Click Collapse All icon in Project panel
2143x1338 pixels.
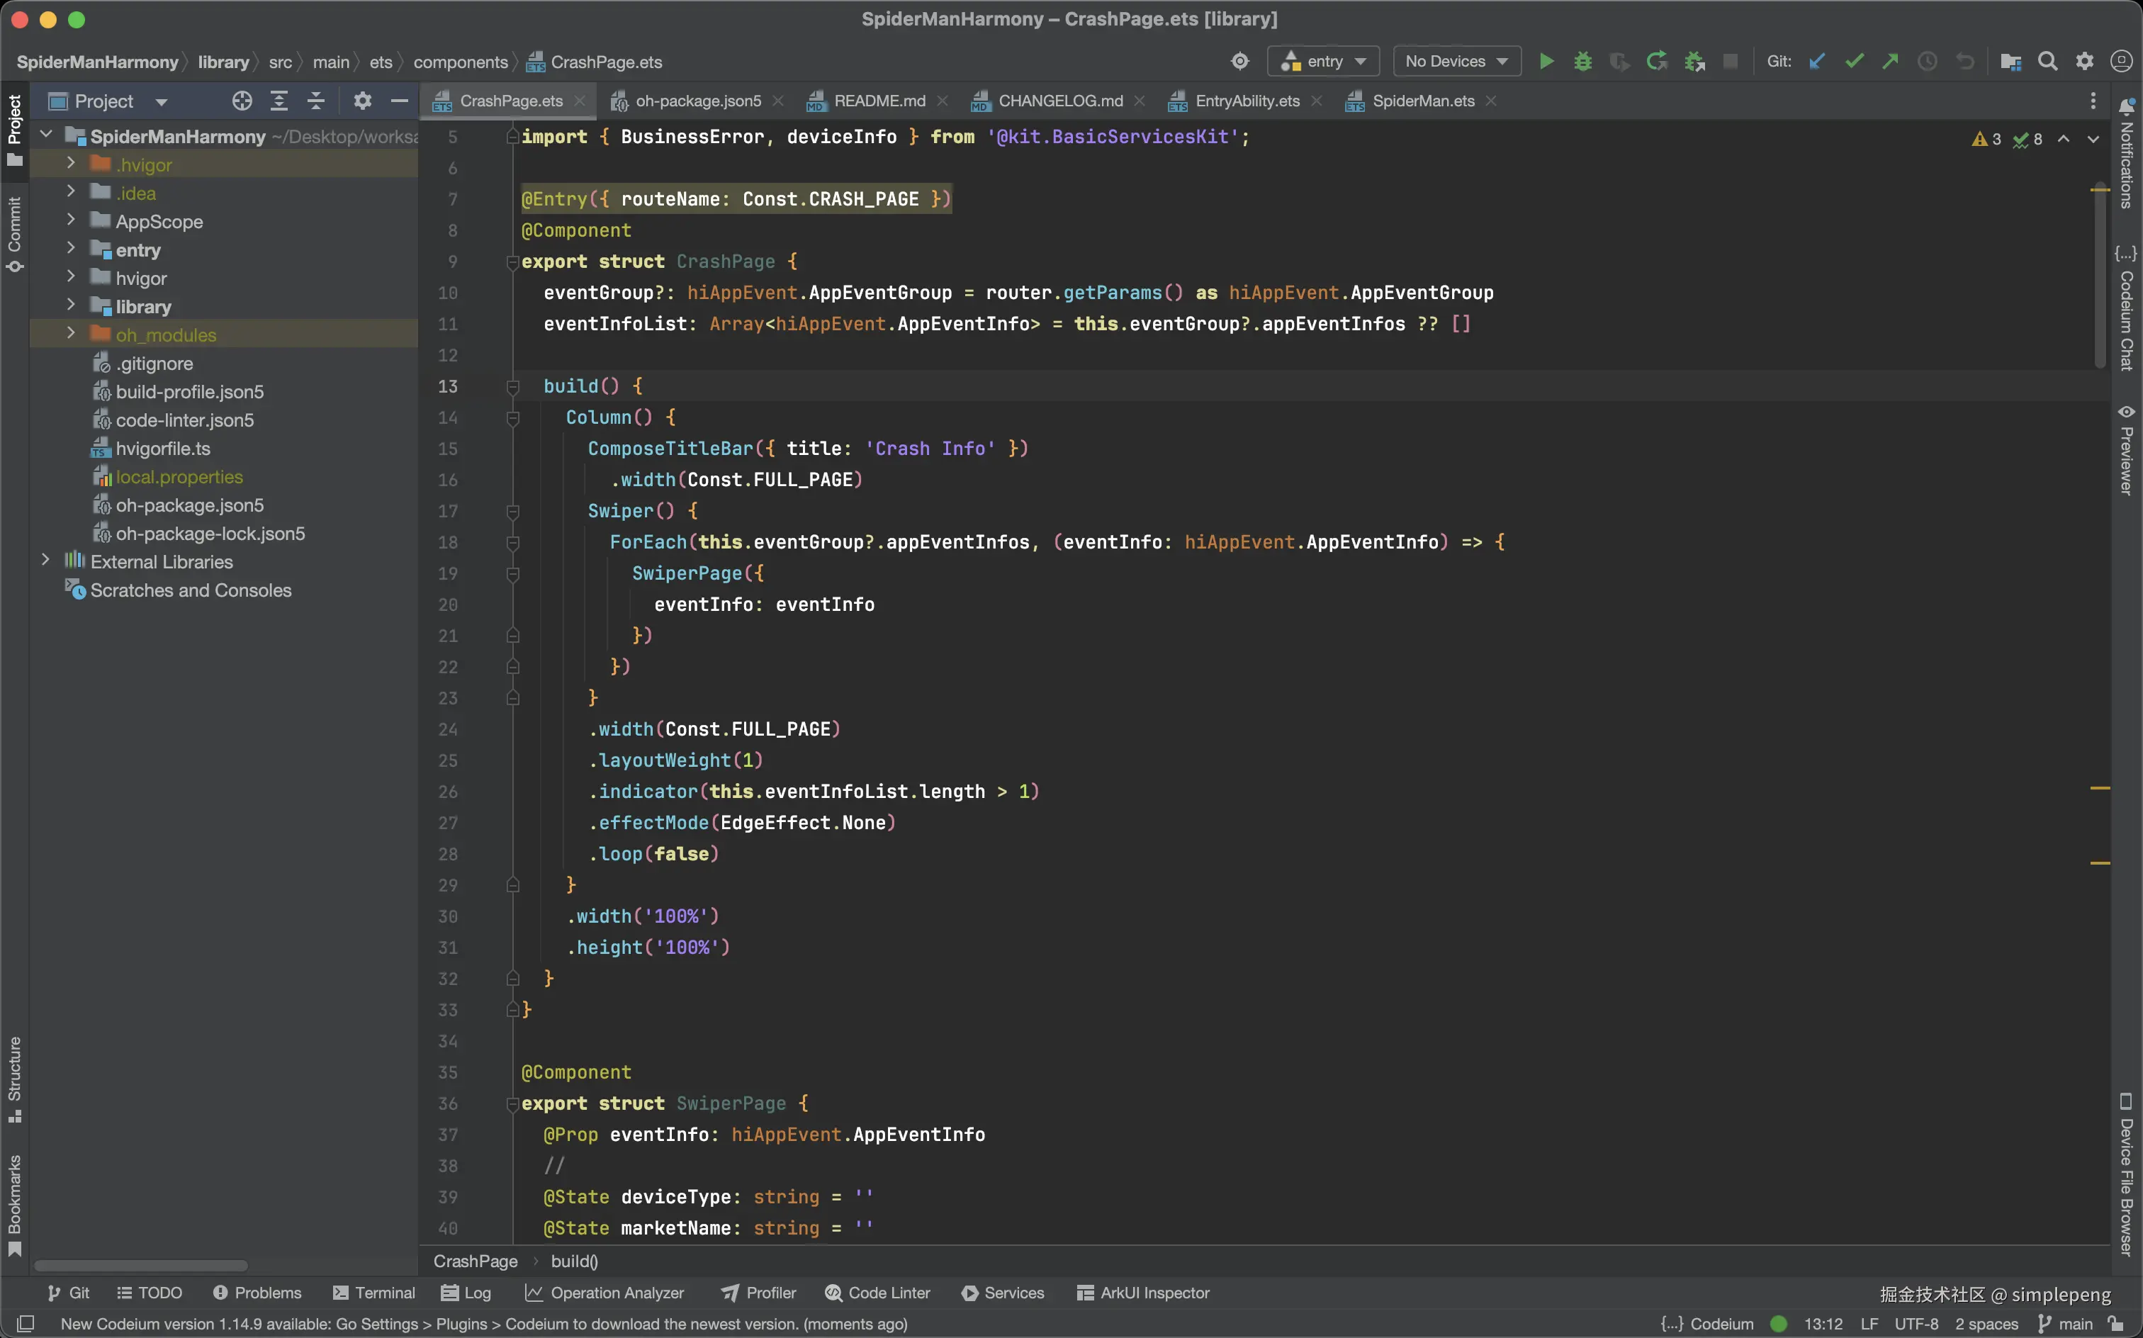(x=316, y=101)
